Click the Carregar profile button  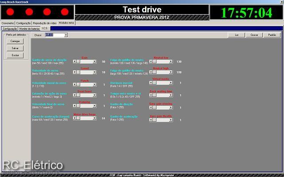tap(15, 41)
